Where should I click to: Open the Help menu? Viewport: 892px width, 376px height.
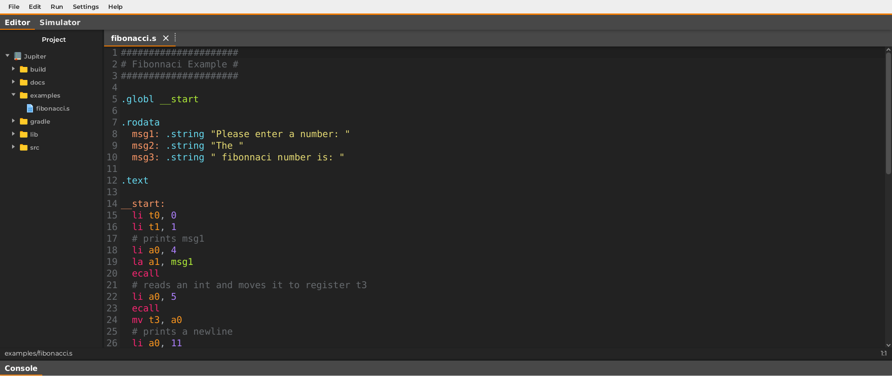(115, 7)
